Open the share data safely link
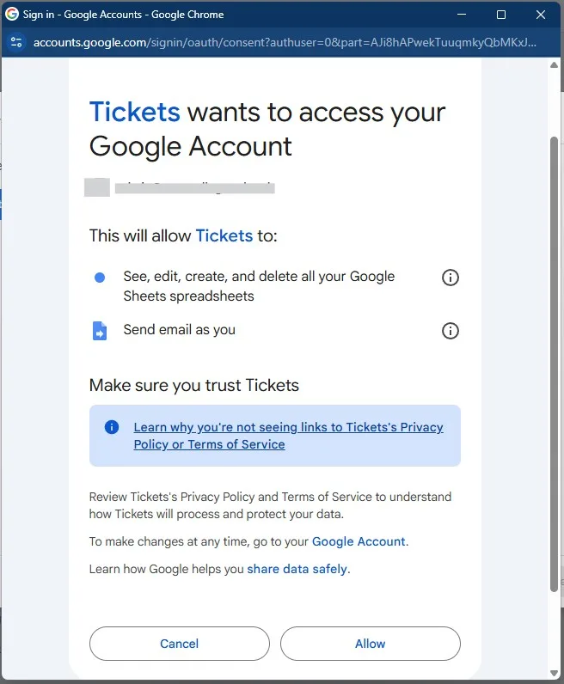This screenshot has height=684, width=564. (297, 569)
